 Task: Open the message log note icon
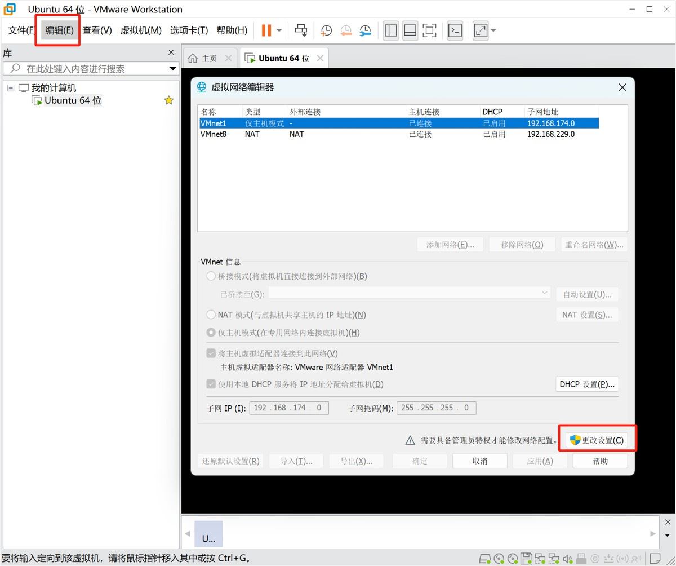[x=655, y=559]
